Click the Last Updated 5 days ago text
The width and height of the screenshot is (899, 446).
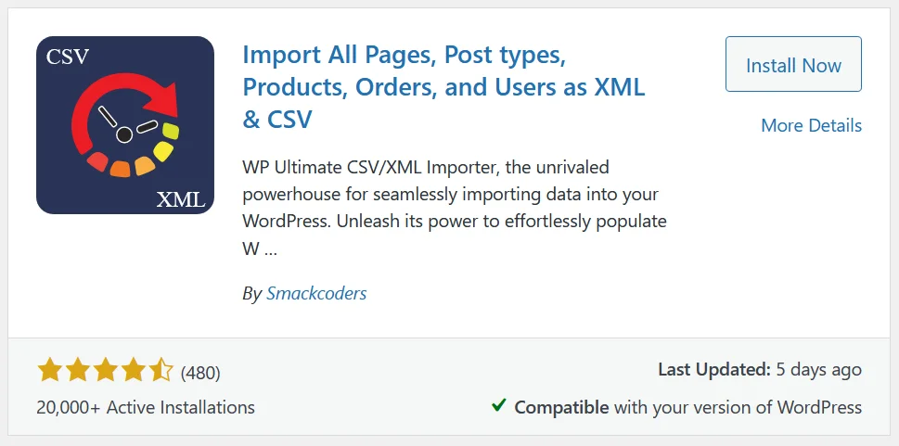click(759, 369)
